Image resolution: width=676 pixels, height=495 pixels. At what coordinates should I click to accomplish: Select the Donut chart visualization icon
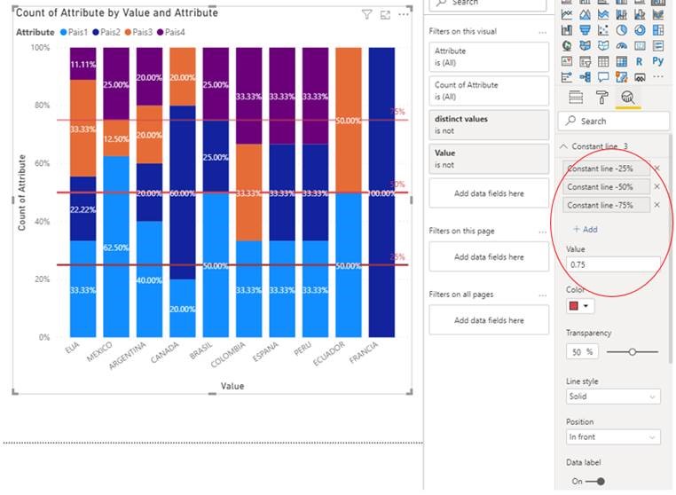pyautogui.click(x=640, y=30)
